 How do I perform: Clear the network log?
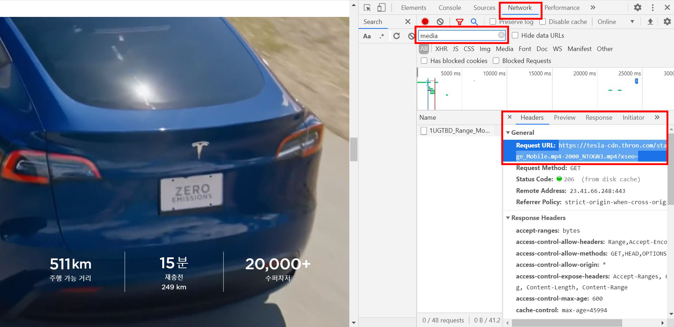click(x=440, y=21)
